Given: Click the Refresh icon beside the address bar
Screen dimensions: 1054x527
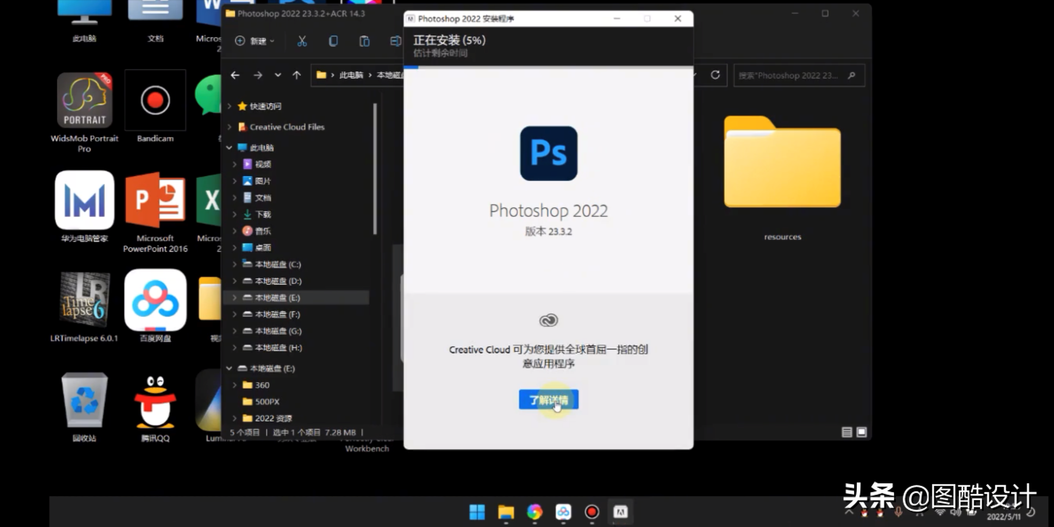Looking at the screenshot, I should point(715,75).
